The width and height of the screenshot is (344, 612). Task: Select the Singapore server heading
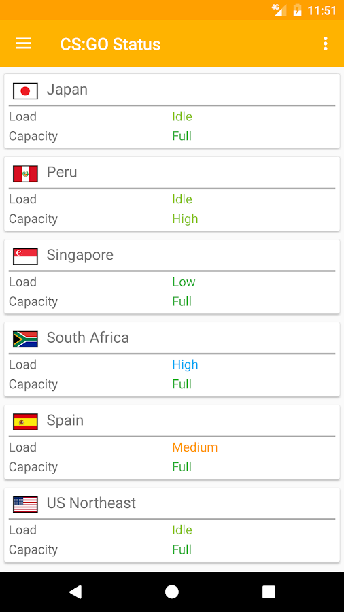80,255
